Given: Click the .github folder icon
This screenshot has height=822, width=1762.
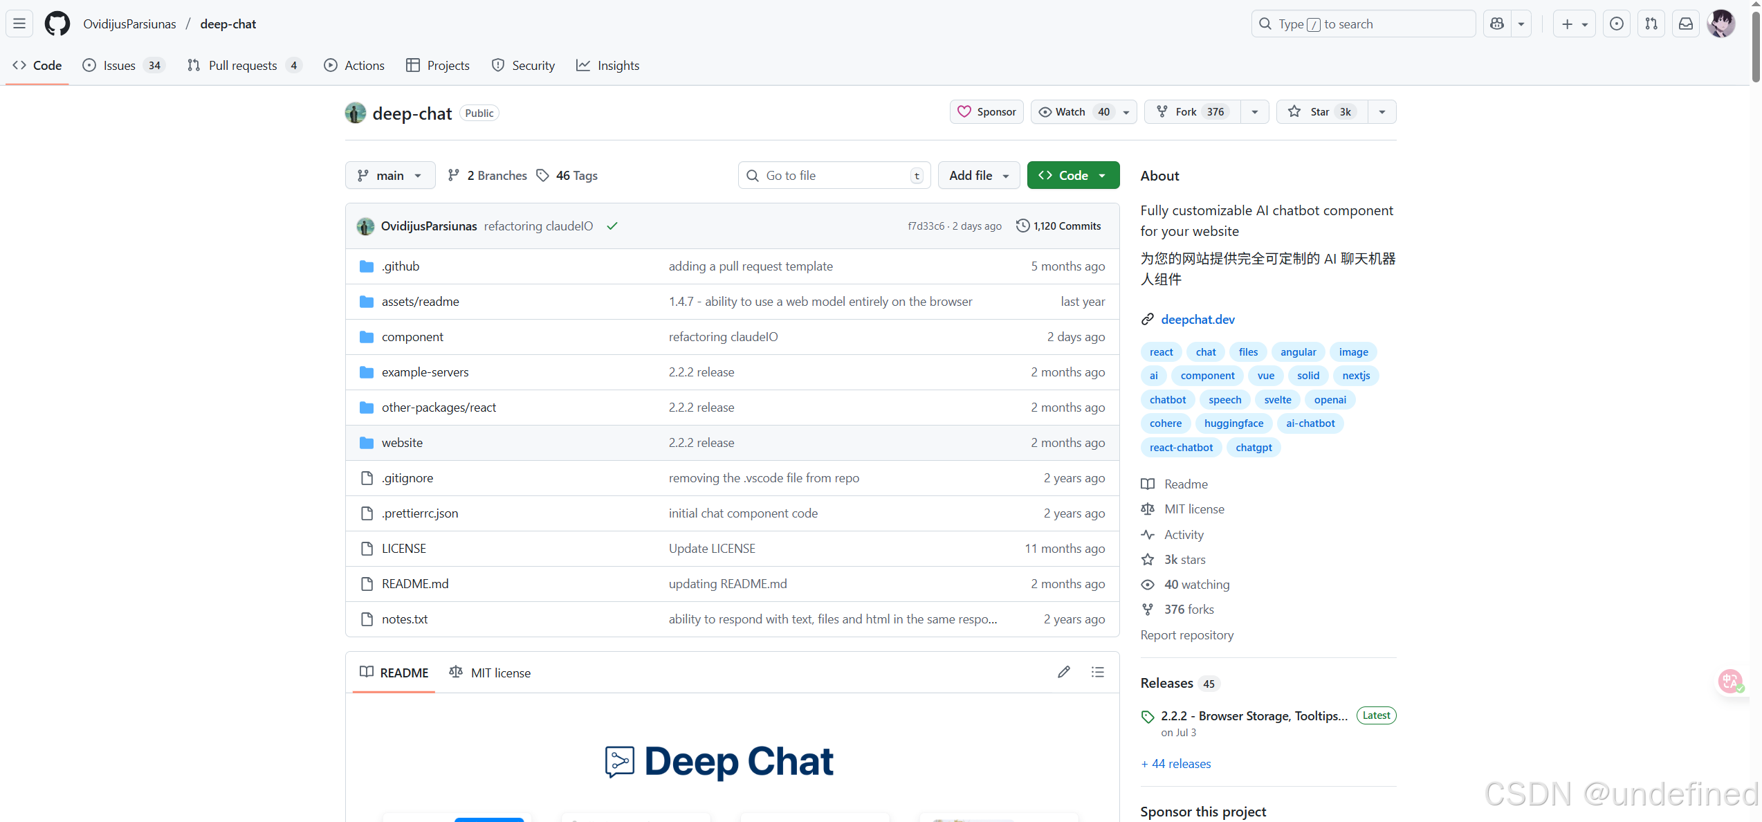Looking at the screenshot, I should click(367, 266).
